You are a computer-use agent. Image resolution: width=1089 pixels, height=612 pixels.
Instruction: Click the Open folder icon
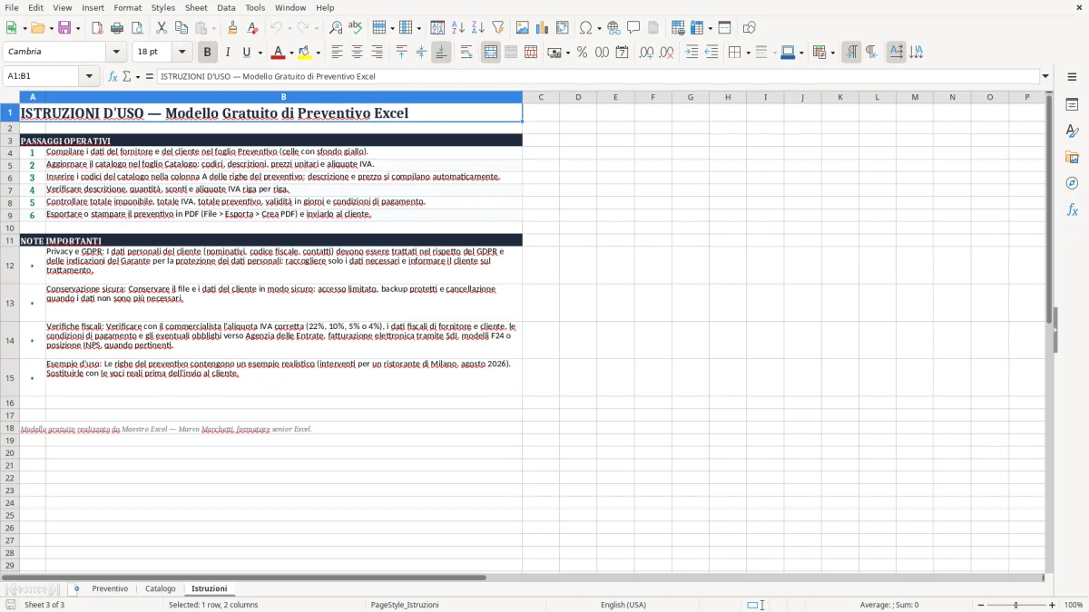pyautogui.click(x=36, y=28)
